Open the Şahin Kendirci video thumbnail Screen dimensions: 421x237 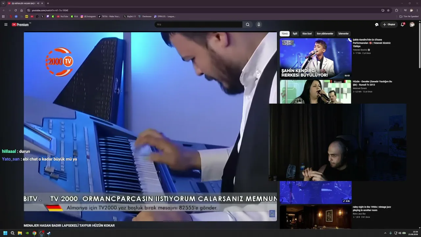[316, 58]
